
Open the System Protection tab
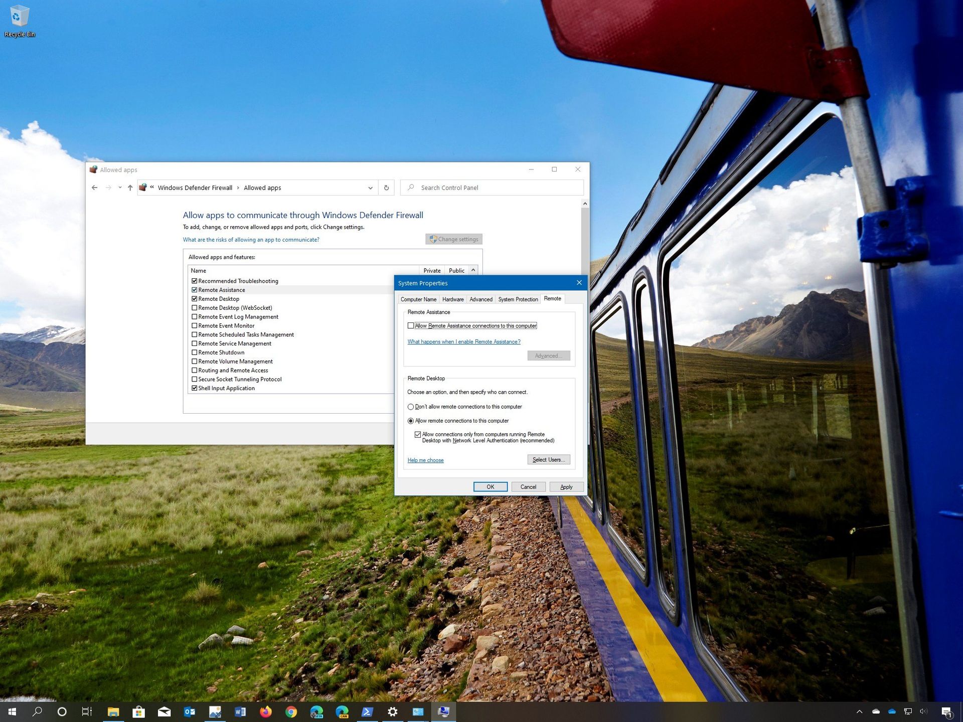pyautogui.click(x=518, y=299)
